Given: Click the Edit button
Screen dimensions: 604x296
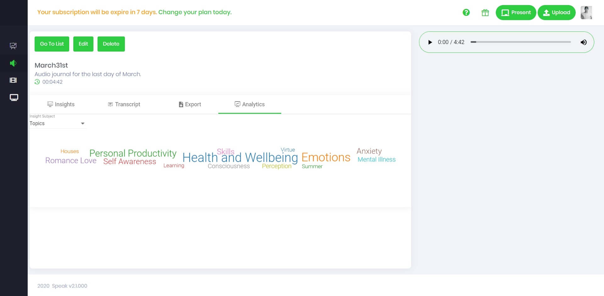Looking at the screenshot, I should point(83,44).
